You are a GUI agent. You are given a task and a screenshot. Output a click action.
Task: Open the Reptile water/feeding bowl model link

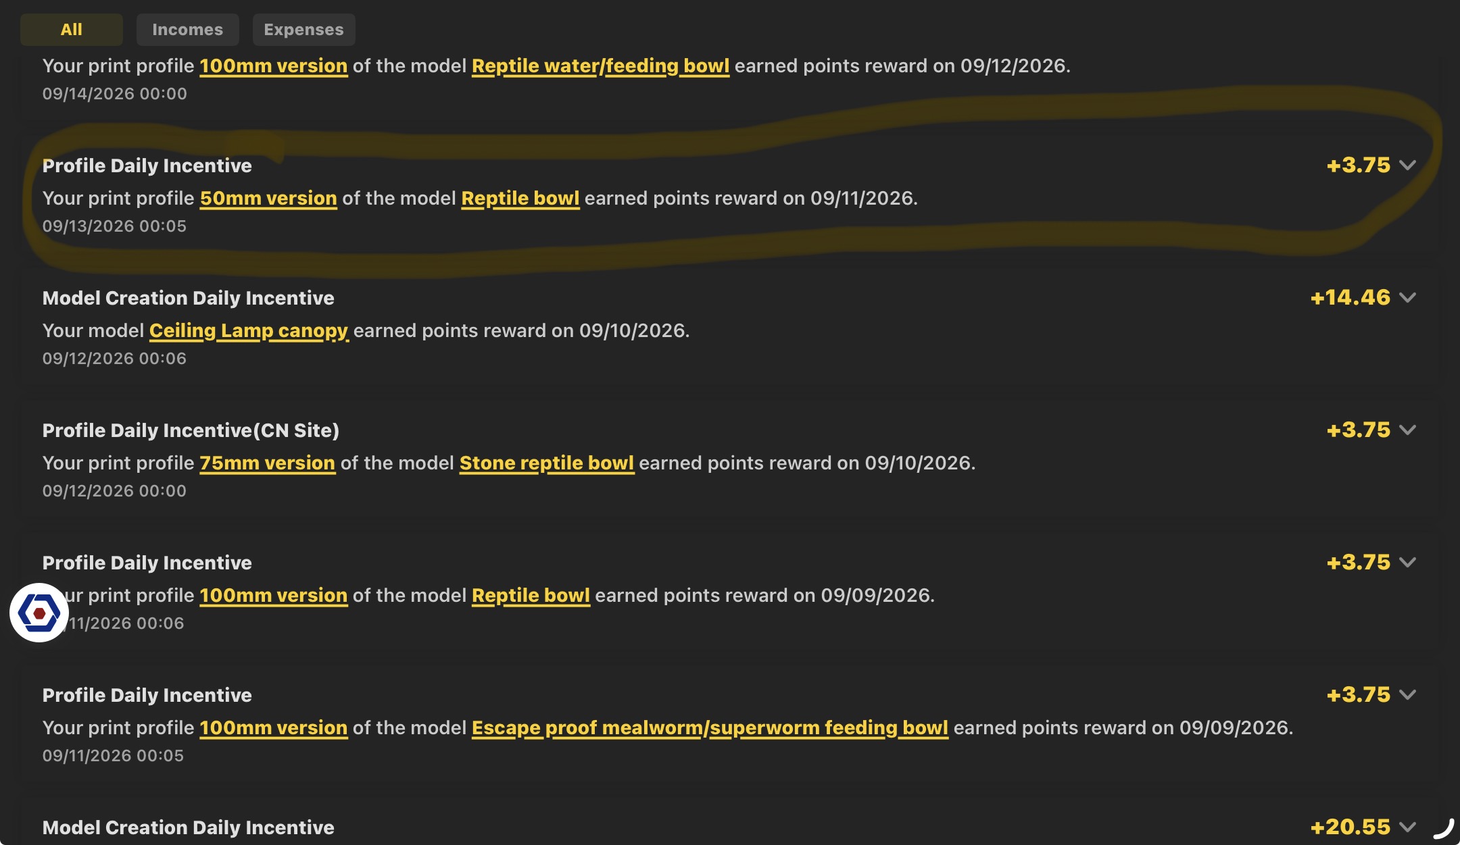coord(600,66)
